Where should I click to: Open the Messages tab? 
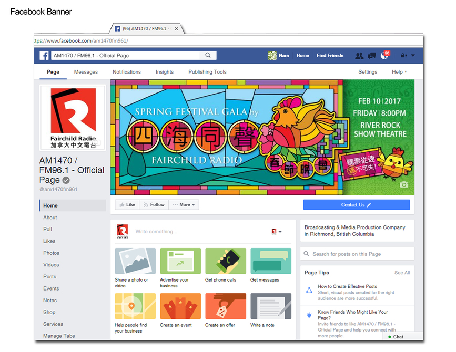[86, 72]
